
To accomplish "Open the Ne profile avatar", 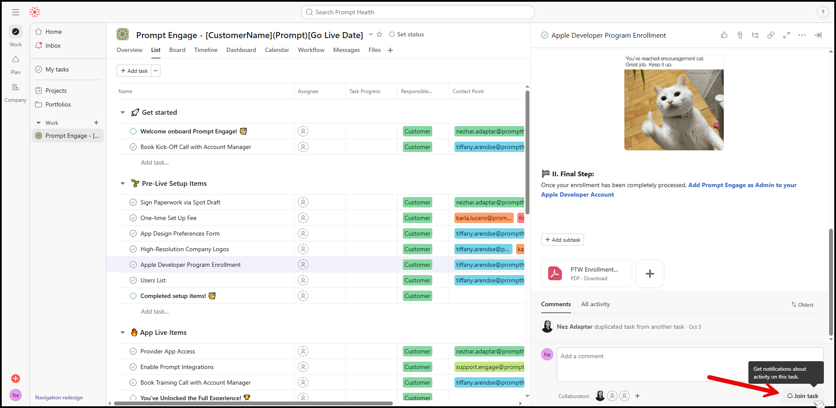I will pyautogui.click(x=16, y=395).
